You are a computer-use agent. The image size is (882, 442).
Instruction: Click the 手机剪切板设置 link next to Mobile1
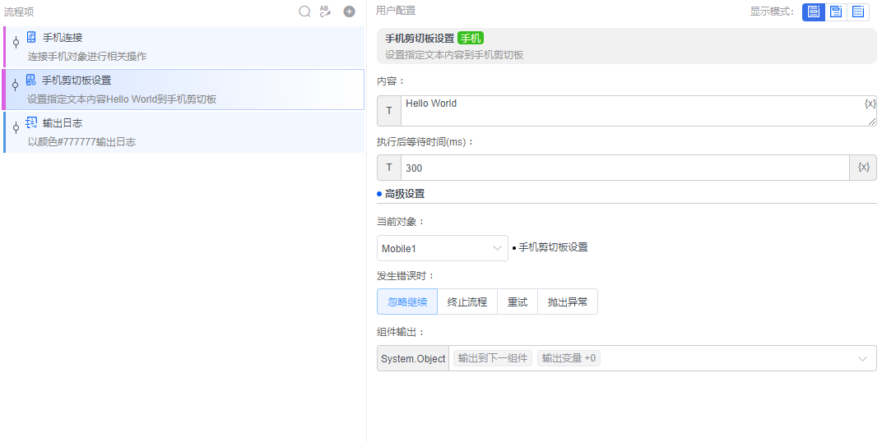[x=553, y=247]
